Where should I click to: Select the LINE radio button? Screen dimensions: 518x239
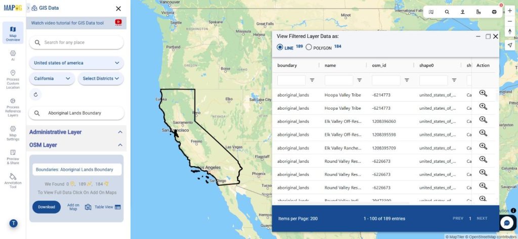click(x=280, y=47)
